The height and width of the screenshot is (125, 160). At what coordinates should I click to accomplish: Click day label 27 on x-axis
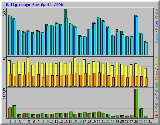point(131,122)
